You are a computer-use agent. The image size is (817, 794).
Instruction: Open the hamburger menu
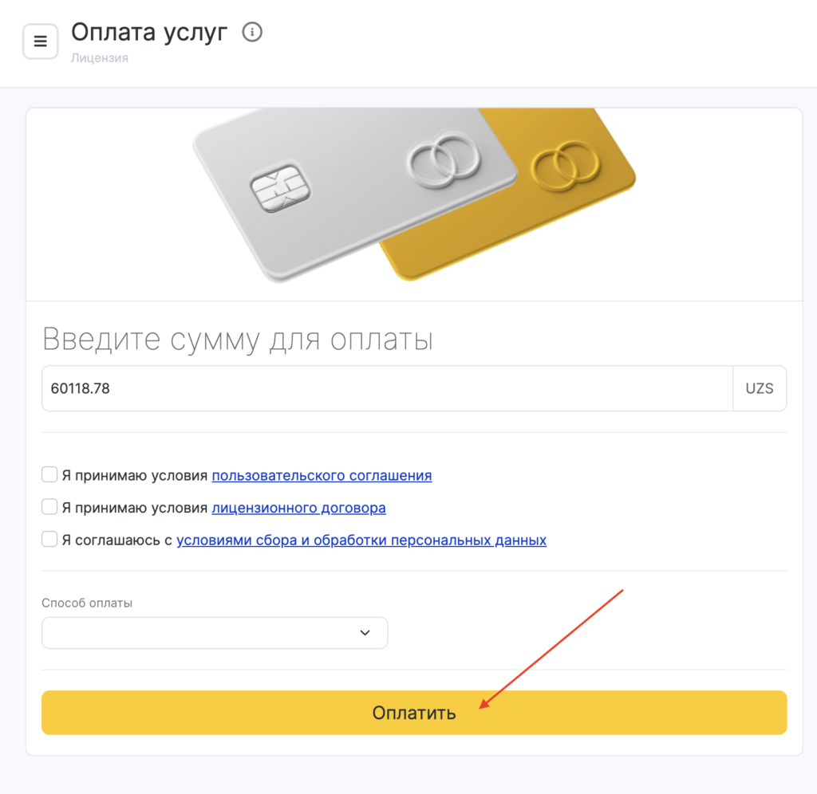[41, 41]
